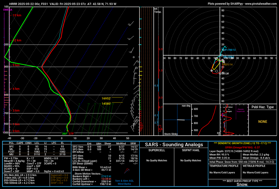Screen dimensions: 279x189
Task: Select the 12 km height marker
Action: pyautogui.click(x=17, y=40)
